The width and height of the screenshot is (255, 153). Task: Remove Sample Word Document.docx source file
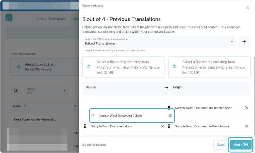tap(162, 126)
